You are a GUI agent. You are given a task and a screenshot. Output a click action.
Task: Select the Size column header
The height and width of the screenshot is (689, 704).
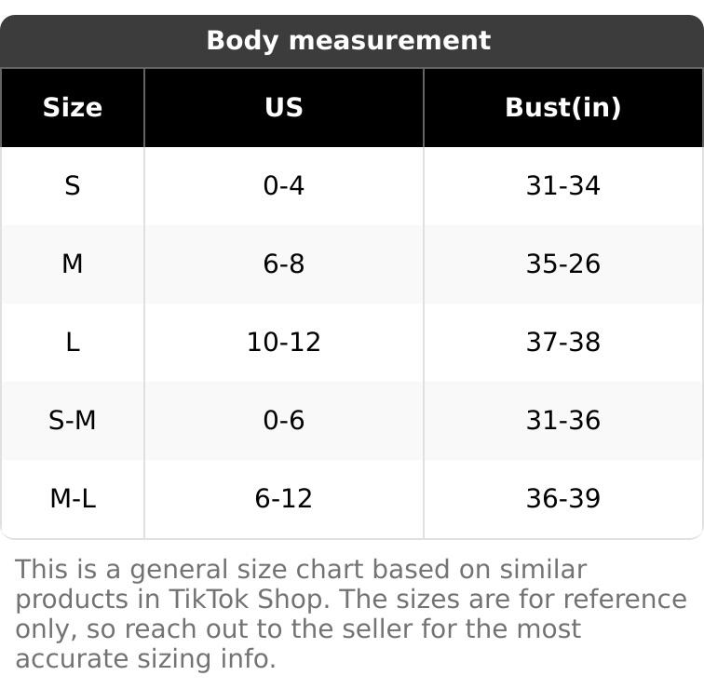(73, 108)
